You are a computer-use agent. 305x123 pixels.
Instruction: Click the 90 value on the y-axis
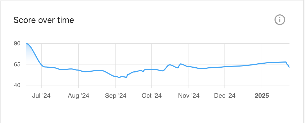coord(17,43)
